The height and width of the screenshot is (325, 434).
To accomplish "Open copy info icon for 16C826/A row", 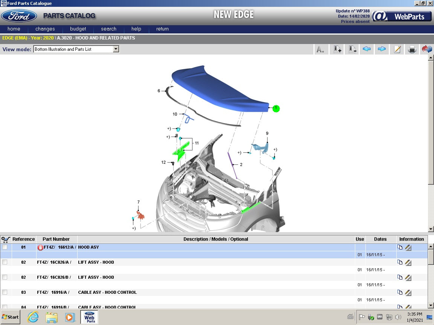I will (x=400, y=262).
